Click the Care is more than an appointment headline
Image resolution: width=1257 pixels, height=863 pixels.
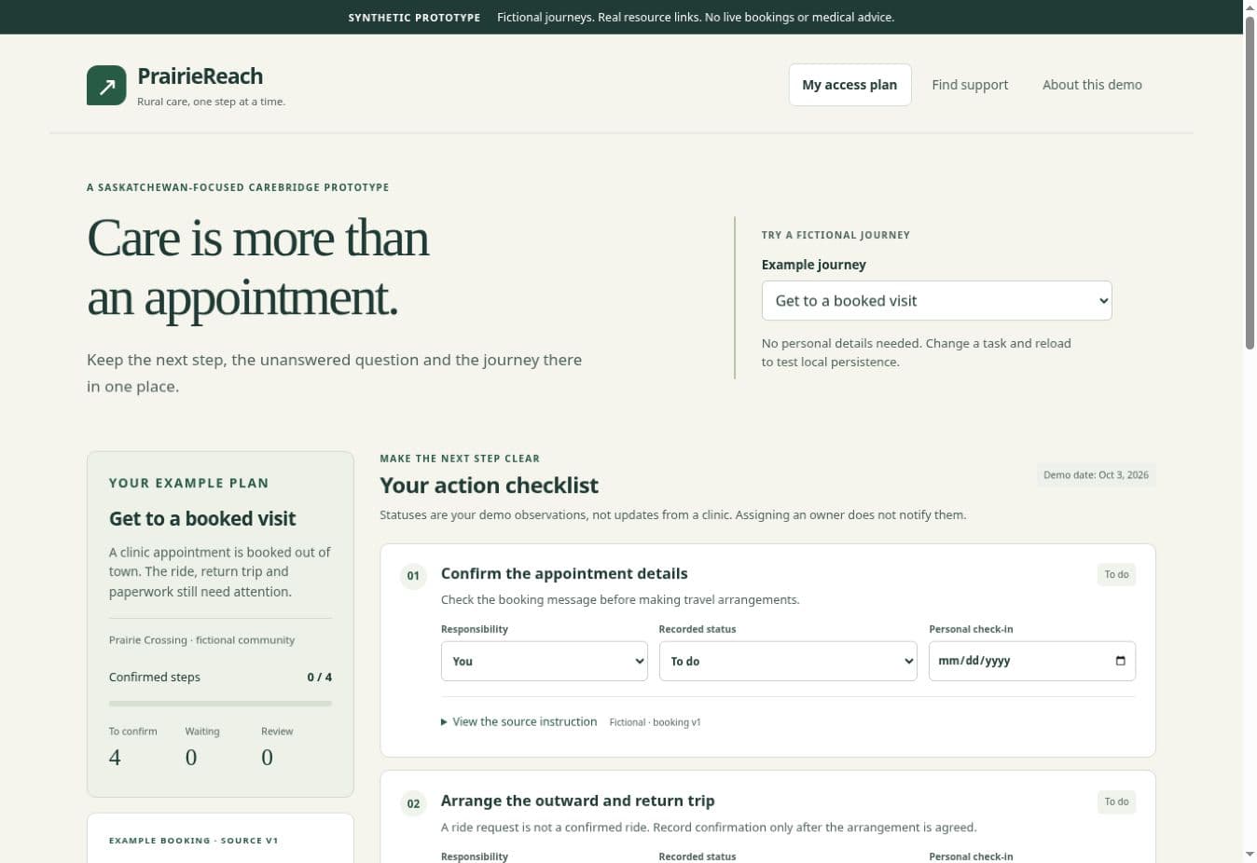pos(258,267)
